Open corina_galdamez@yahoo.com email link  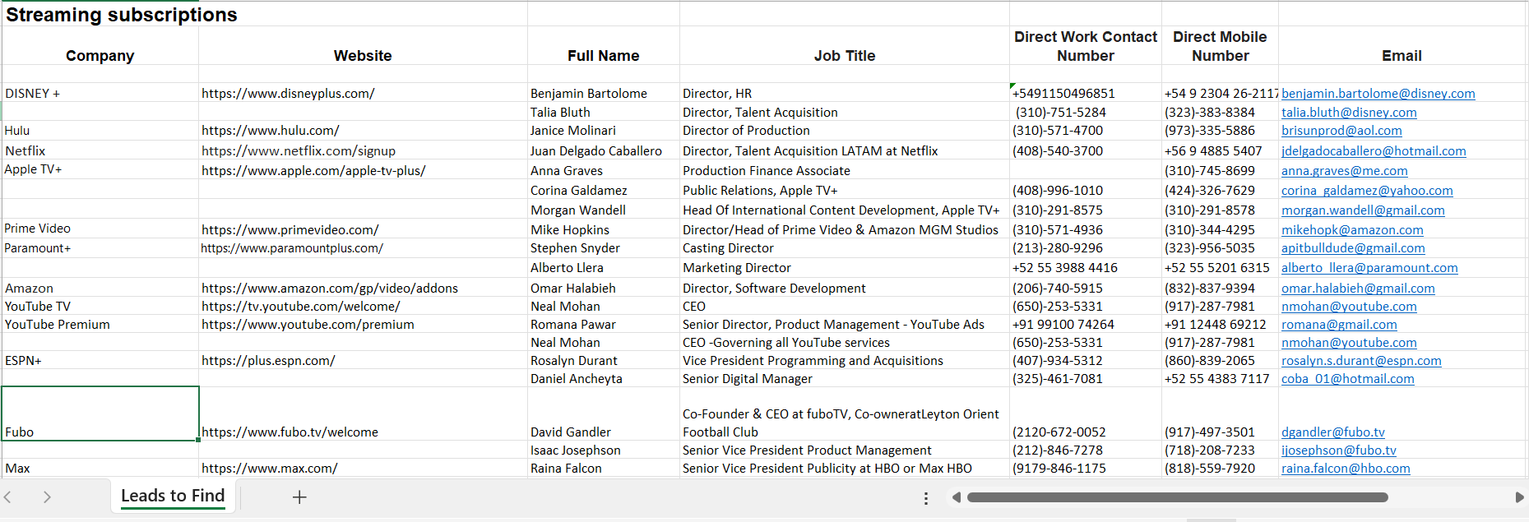coord(1367,191)
